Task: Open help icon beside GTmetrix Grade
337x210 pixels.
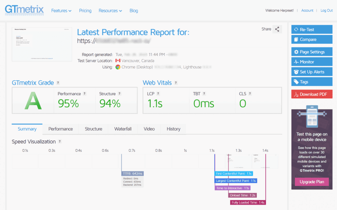Action: pyautogui.click(x=58, y=83)
